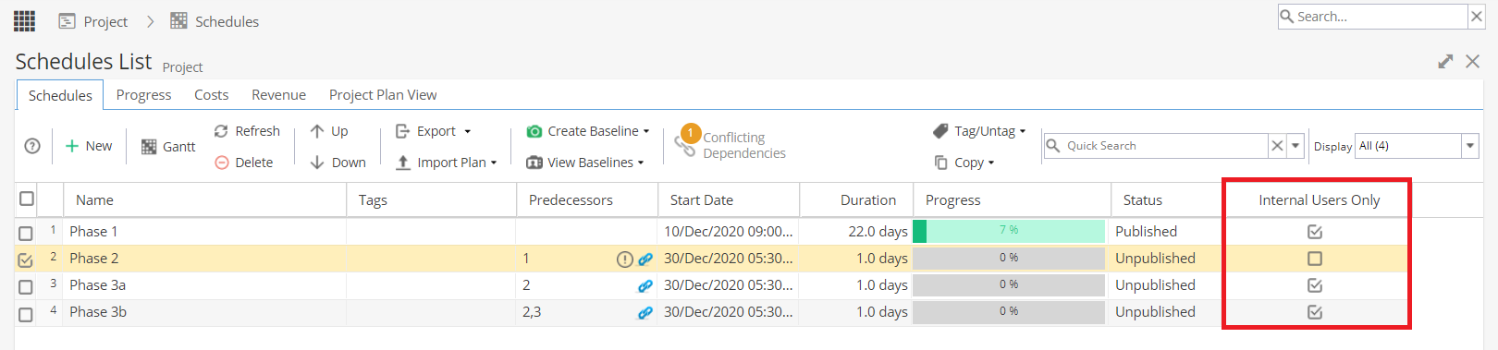The height and width of the screenshot is (350, 1498).
Task: Open the Tag/Untag dropdown
Action: [x=979, y=131]
